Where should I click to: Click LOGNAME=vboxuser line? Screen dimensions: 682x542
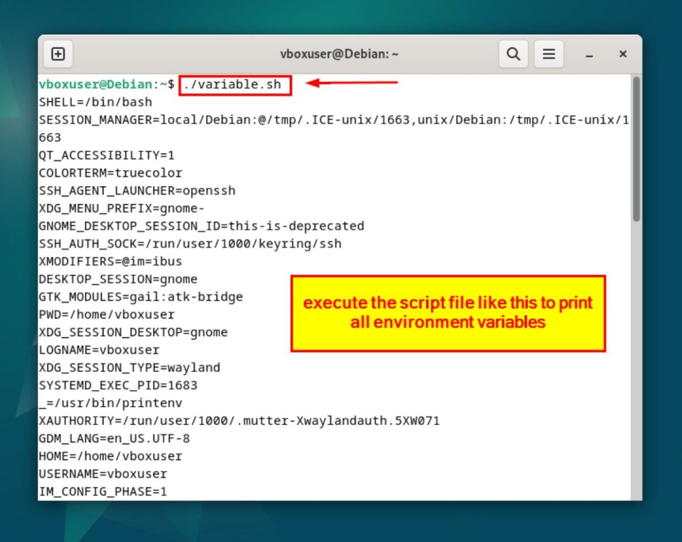pyautogui.click(x=99, y=350)
